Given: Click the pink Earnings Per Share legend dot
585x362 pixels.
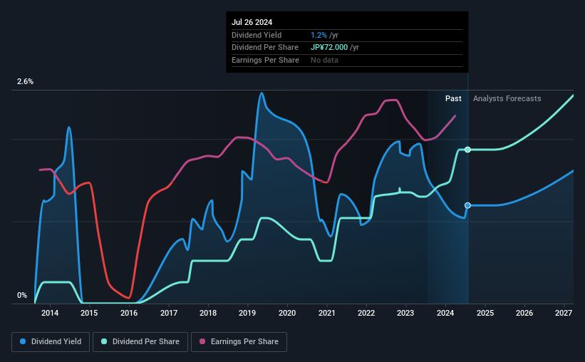Looking at the screenshot, I should pyautogui.click(x=202, y=341).
